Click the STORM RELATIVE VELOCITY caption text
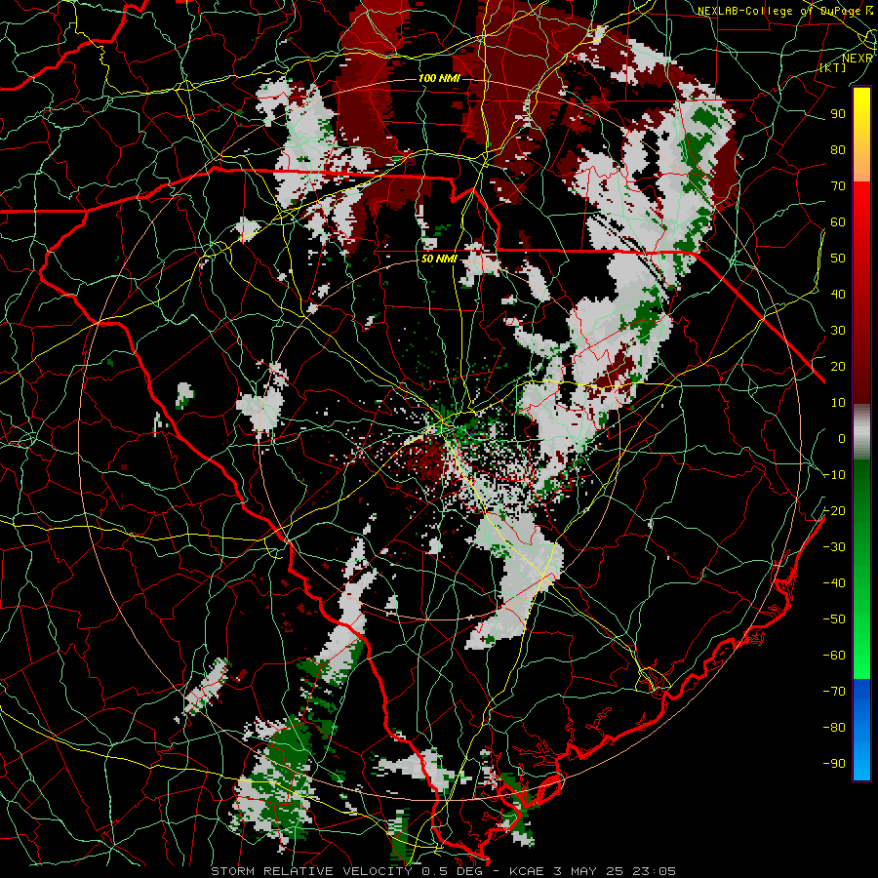878x878 pixels. click(x=311, y=871)
